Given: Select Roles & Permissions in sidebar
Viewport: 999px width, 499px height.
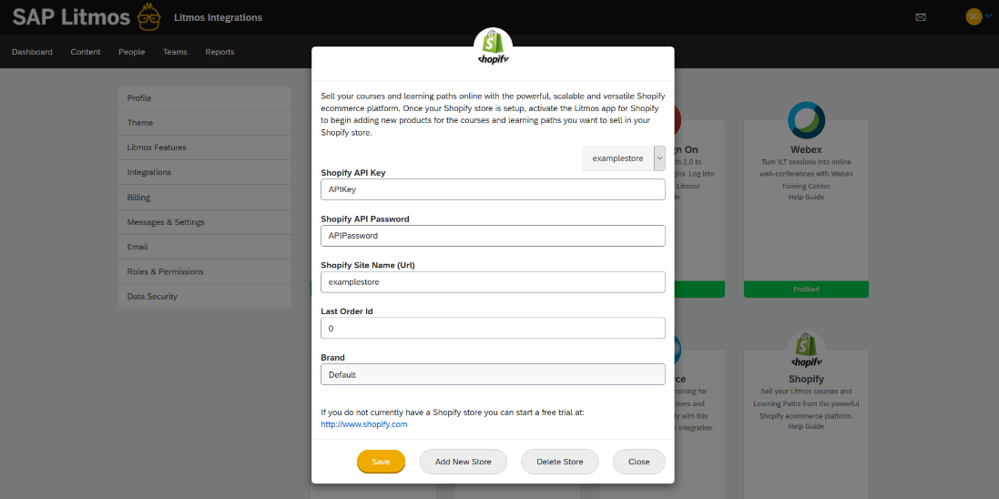Looking at the screenshot, I should (205, 271).
